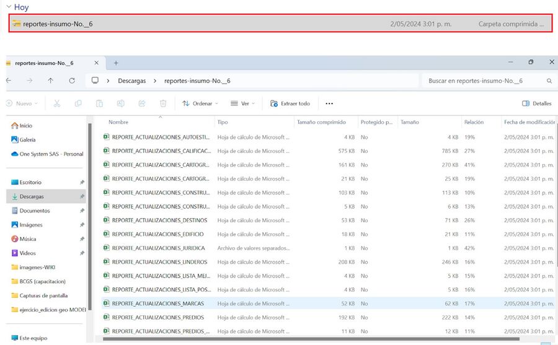This screenshot has width=558, height=345.
Task: Click chevron after computer icon in address bar
Action: [108, 81]
